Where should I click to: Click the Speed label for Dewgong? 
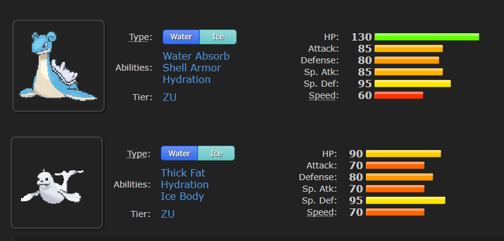[322, 213]
